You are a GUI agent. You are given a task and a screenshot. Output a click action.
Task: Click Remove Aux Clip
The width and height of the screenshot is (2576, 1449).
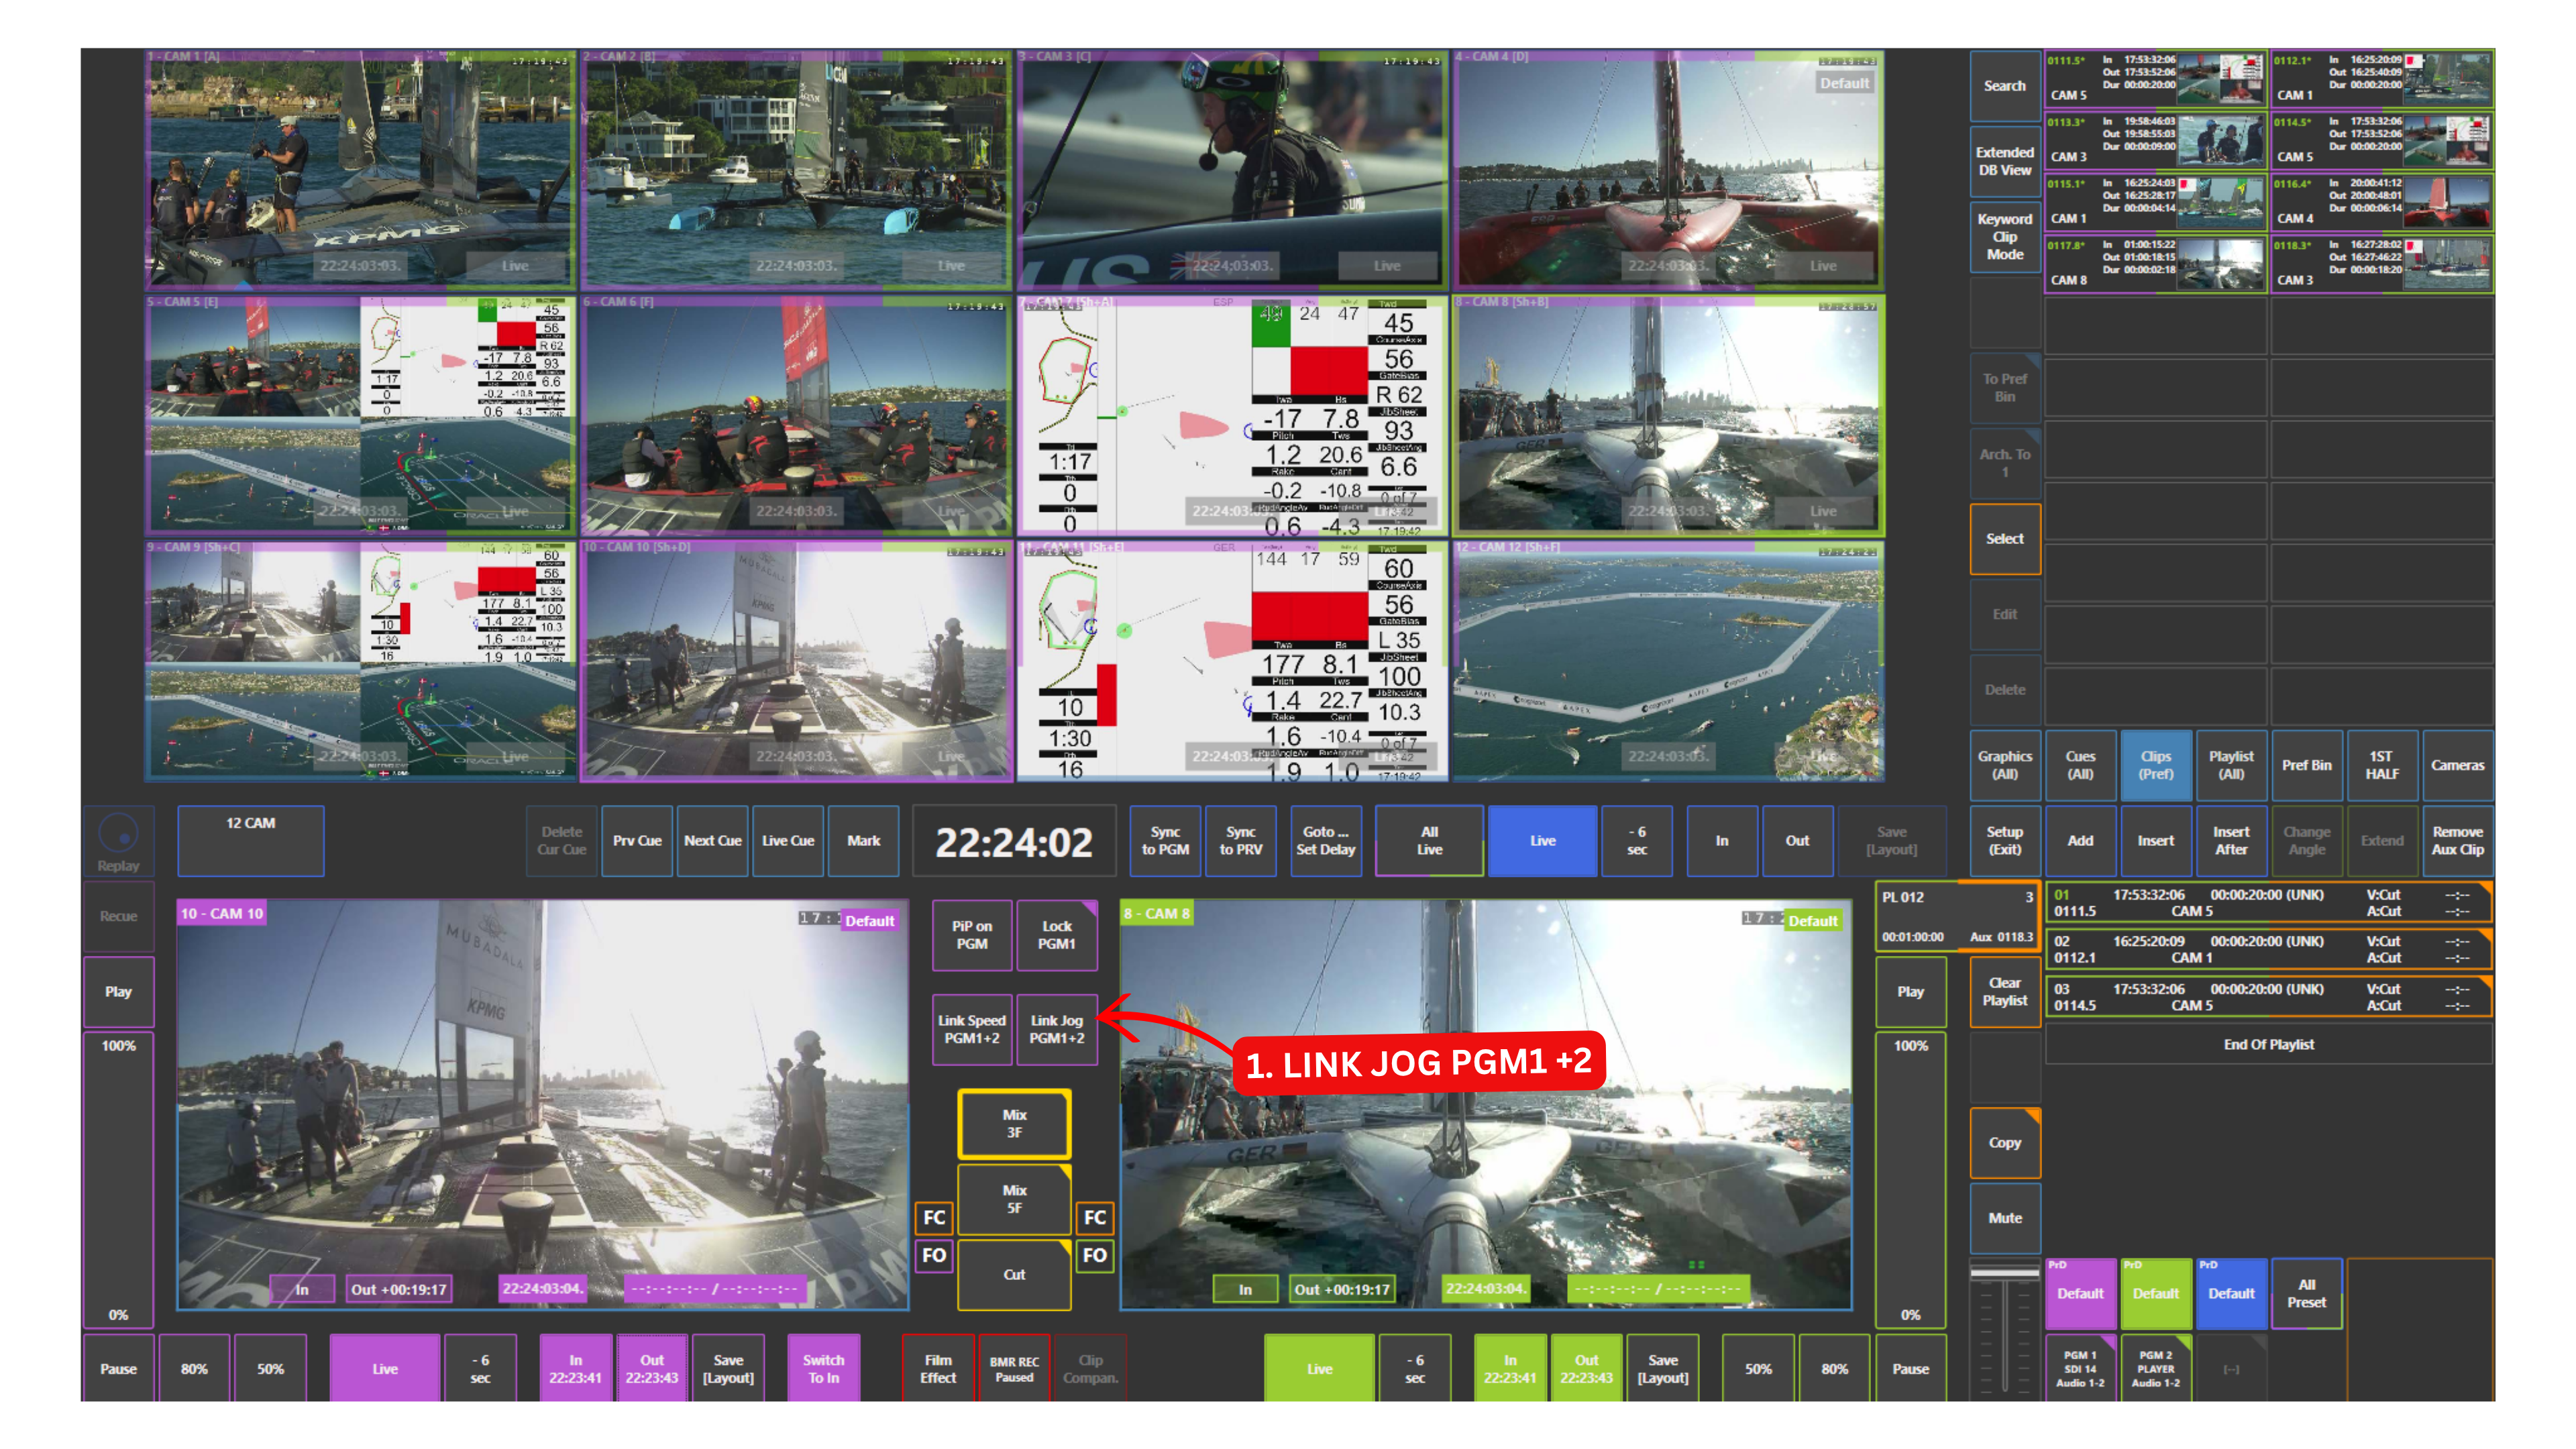pos(2457,840)
